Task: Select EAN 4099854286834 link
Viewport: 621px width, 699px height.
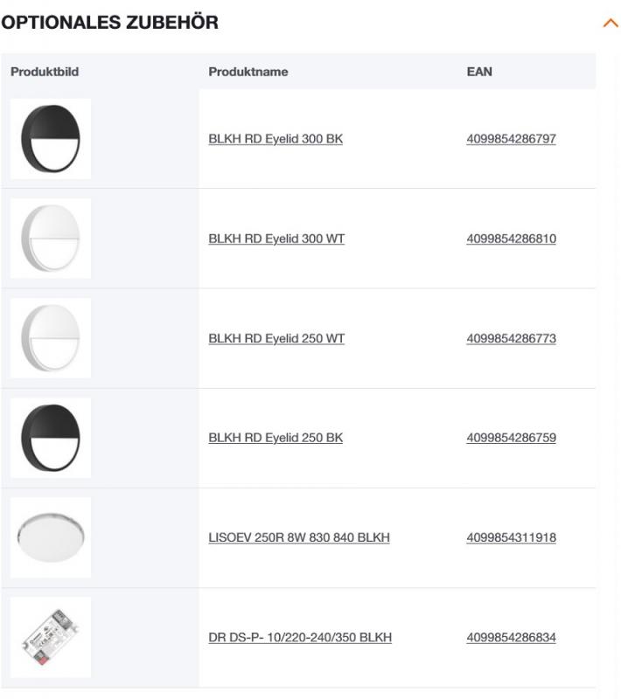Action: coord(511,639)
